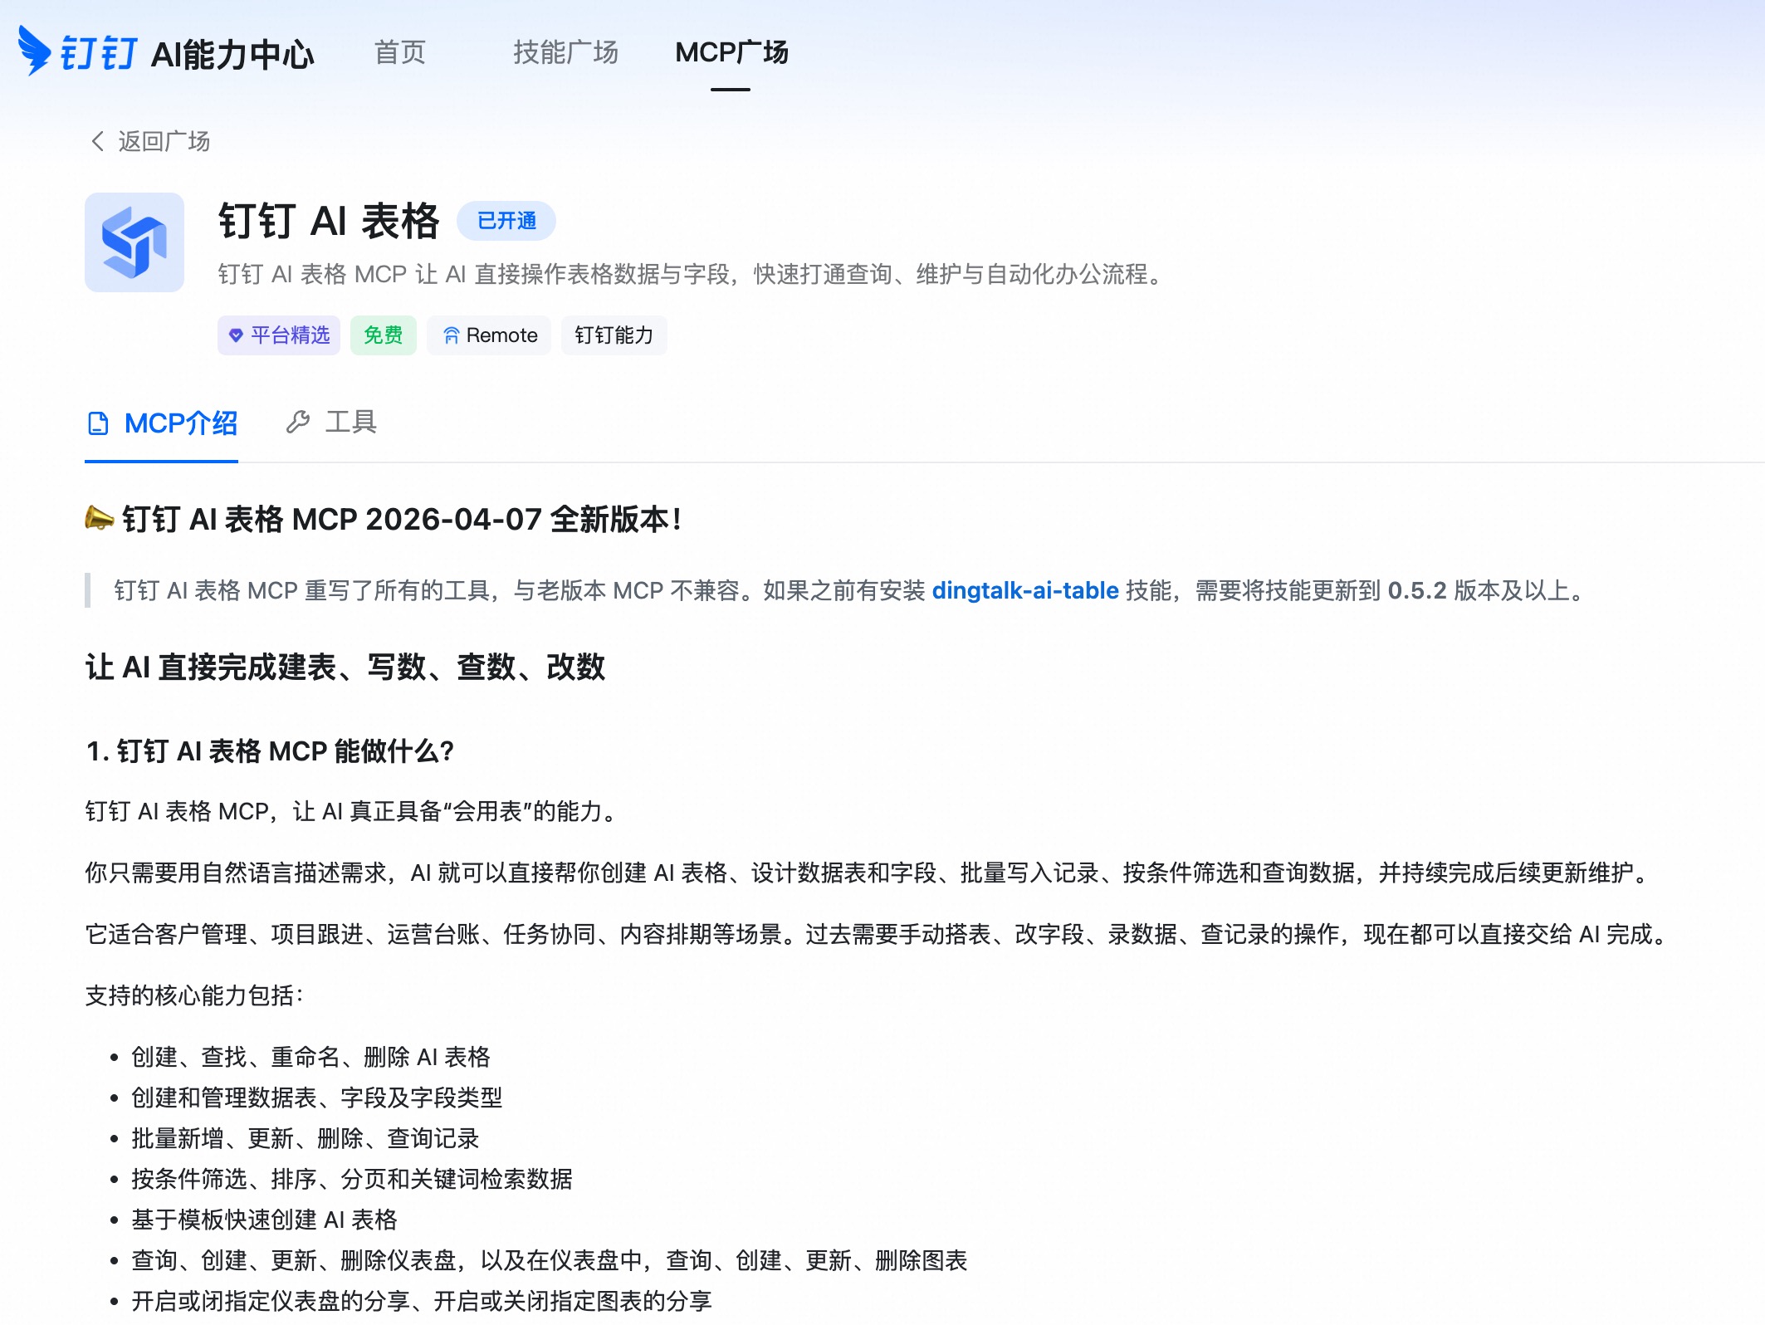Image resolution: width=1765 pixels, height=1325 pixels.
Task: Click the Remote signal icon
Action: pyautogui.click(x=451, y=335)
